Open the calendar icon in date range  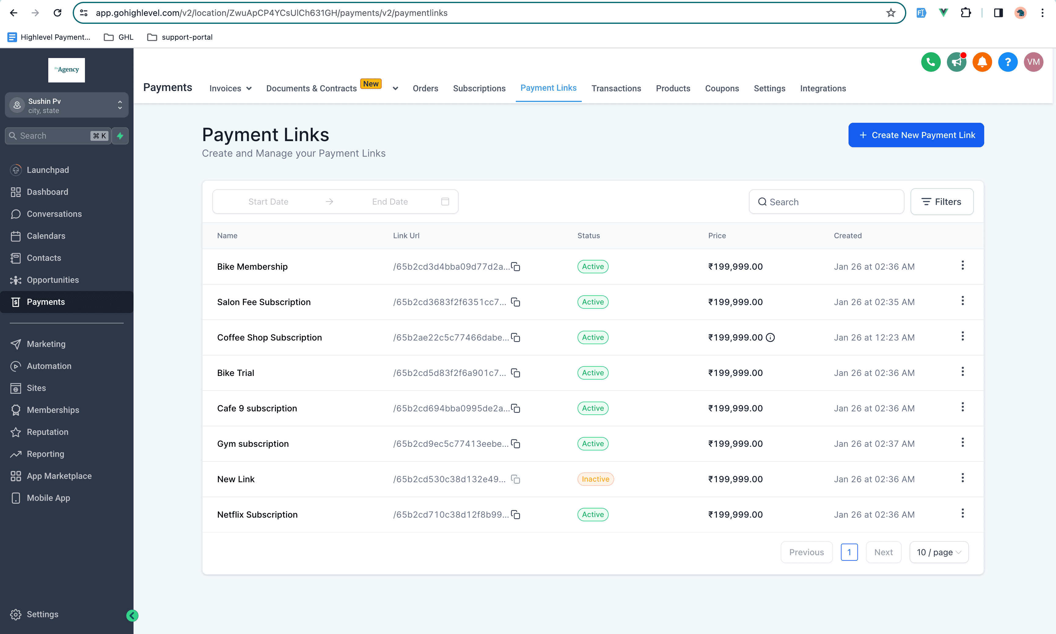pos(445,202)
